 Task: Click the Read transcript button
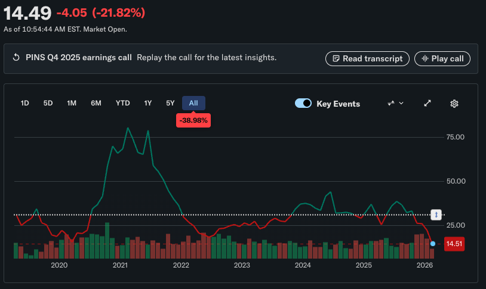tap(367, 58)
